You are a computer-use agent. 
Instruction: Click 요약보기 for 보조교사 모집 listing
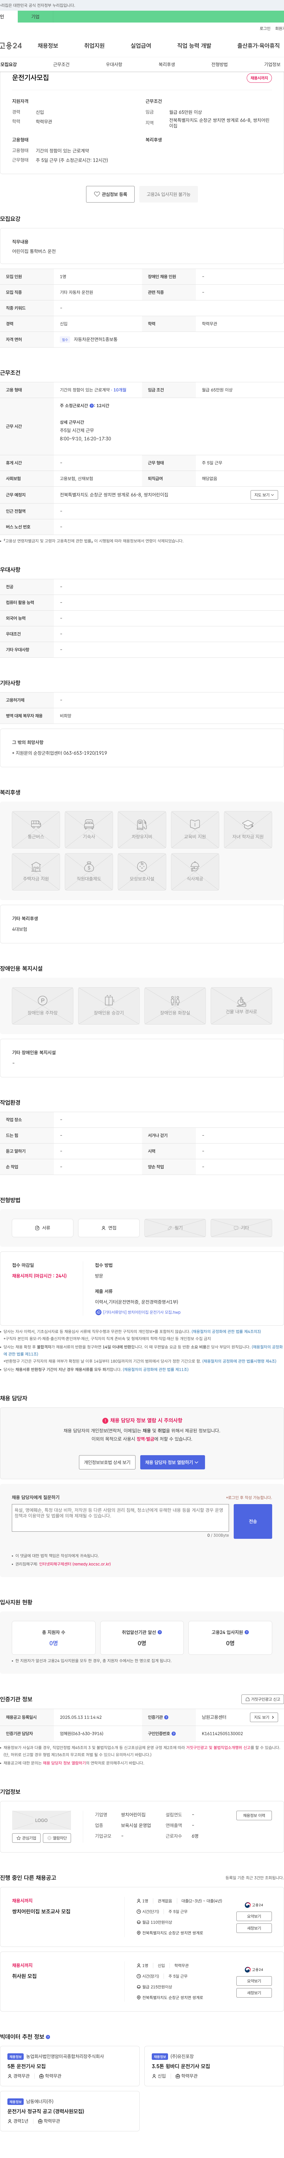pos(254,1916)
